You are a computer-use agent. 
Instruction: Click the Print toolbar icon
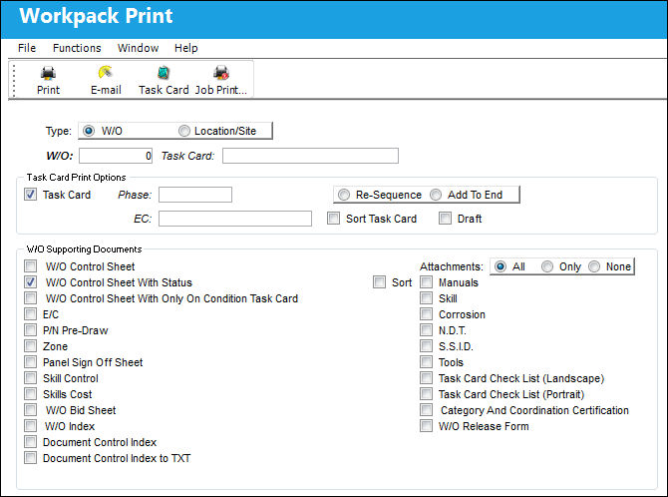[48, 73]
